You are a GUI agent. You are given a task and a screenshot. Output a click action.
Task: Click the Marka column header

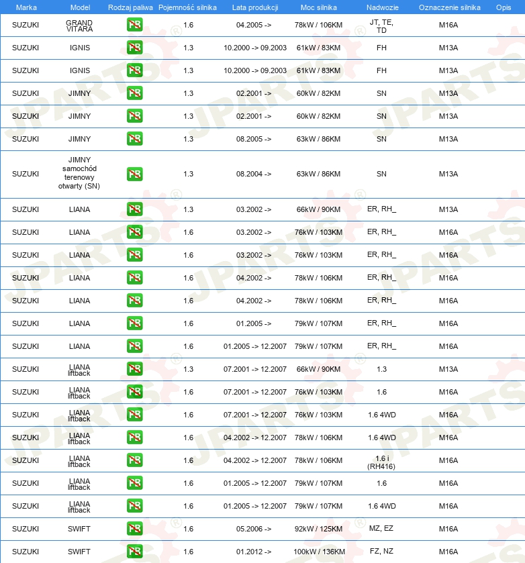pos(26,7)
